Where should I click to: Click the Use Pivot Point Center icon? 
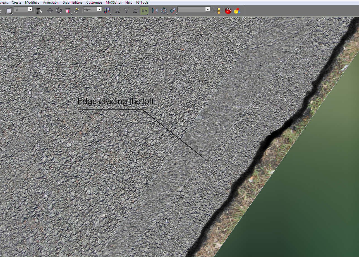[106, 11]
